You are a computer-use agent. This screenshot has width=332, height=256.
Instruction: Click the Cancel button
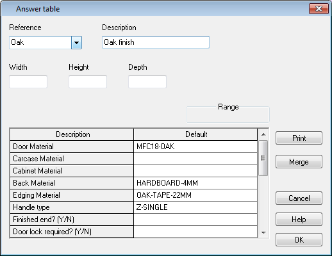pyautogui.click(x=299, y=198)
